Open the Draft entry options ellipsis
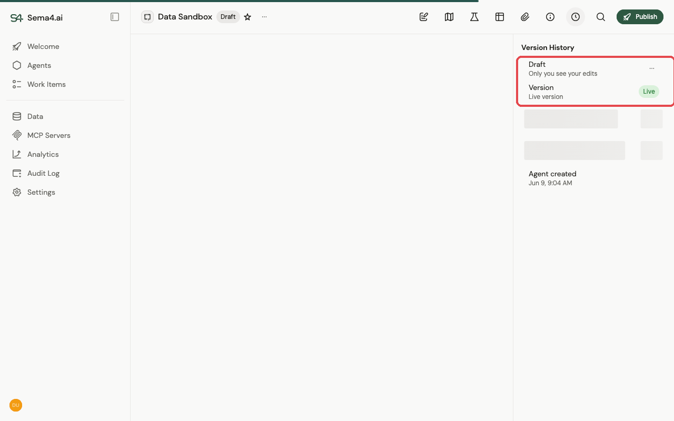Screen dimensions: 674x421 [x=652, y=68]
